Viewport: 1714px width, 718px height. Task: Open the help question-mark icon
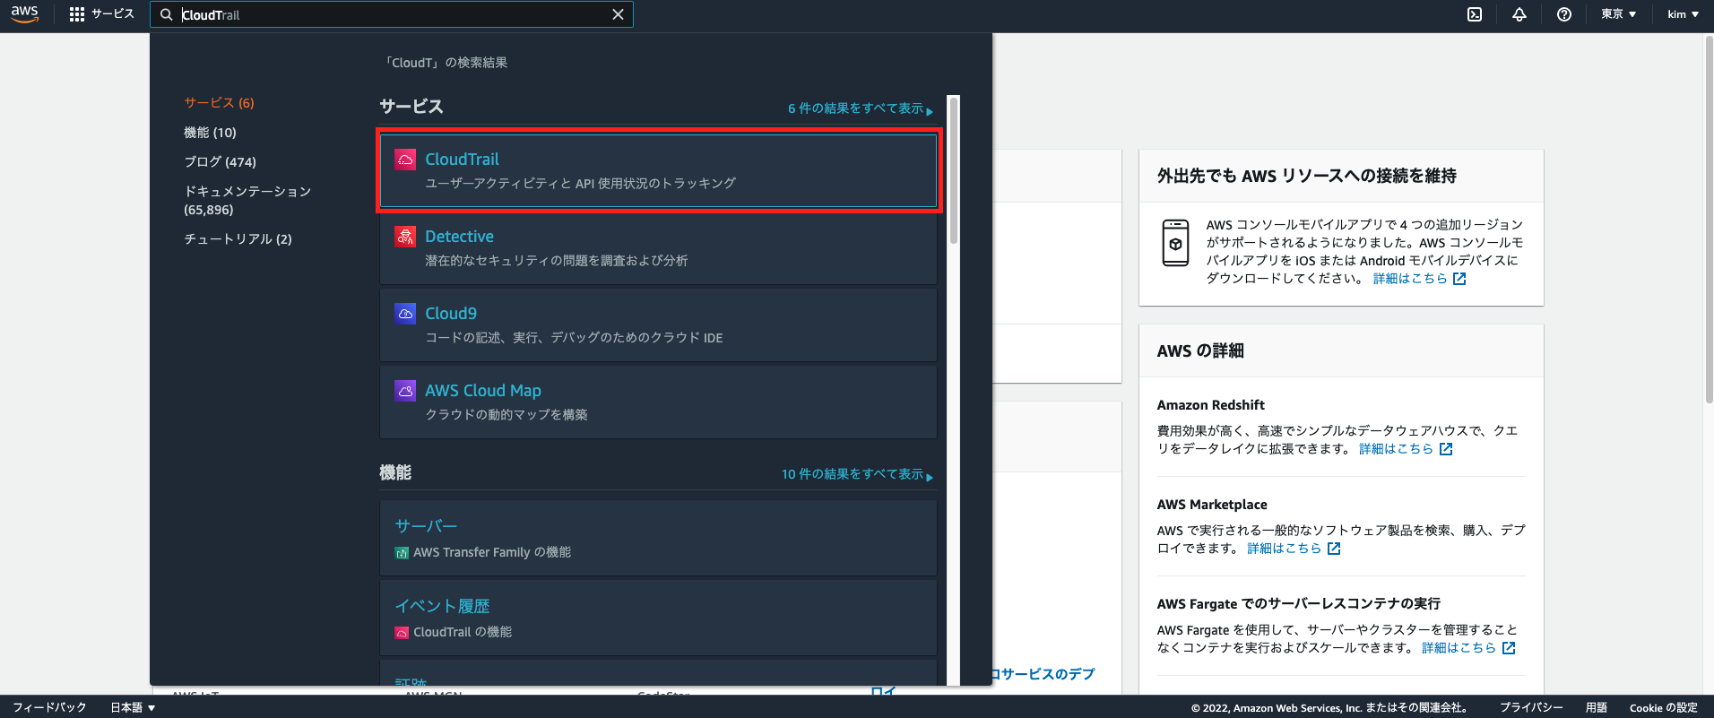[x=1564, y=14]
